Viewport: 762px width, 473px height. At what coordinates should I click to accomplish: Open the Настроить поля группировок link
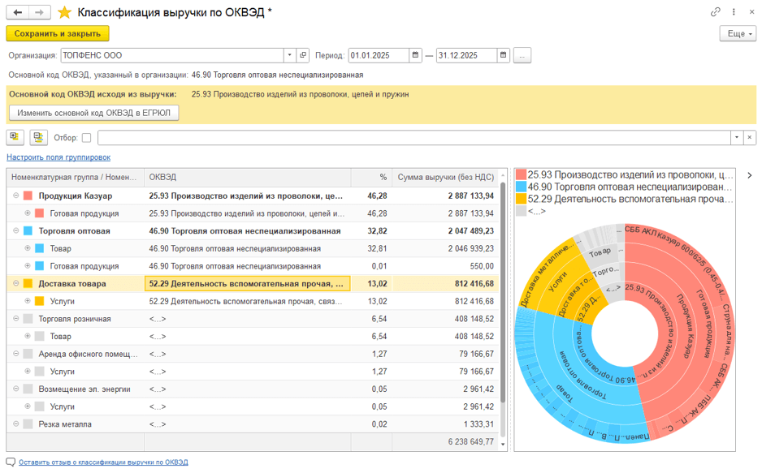point(58,157)
